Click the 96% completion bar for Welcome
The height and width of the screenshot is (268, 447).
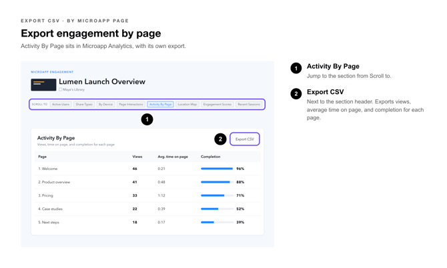[x=217, y=169]
